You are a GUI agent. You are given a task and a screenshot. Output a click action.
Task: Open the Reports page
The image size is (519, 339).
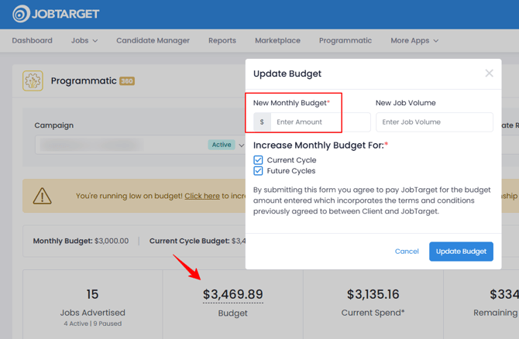[222, 41]
